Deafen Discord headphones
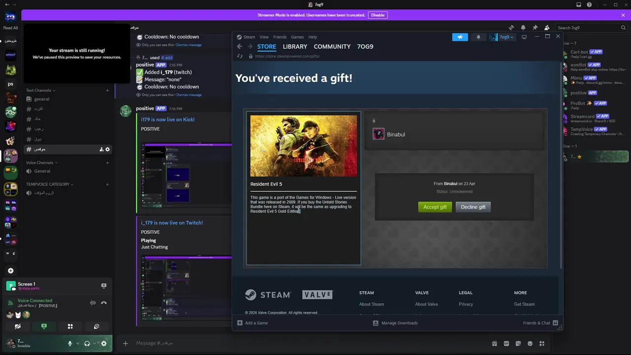Viewport: 631px width, 355px height. point(87,344)
